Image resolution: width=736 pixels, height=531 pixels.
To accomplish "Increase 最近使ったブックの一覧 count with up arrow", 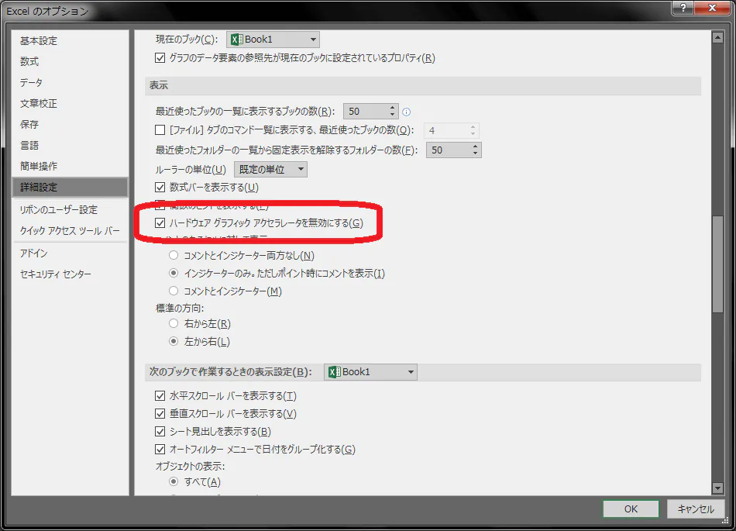I will [393, 108].
